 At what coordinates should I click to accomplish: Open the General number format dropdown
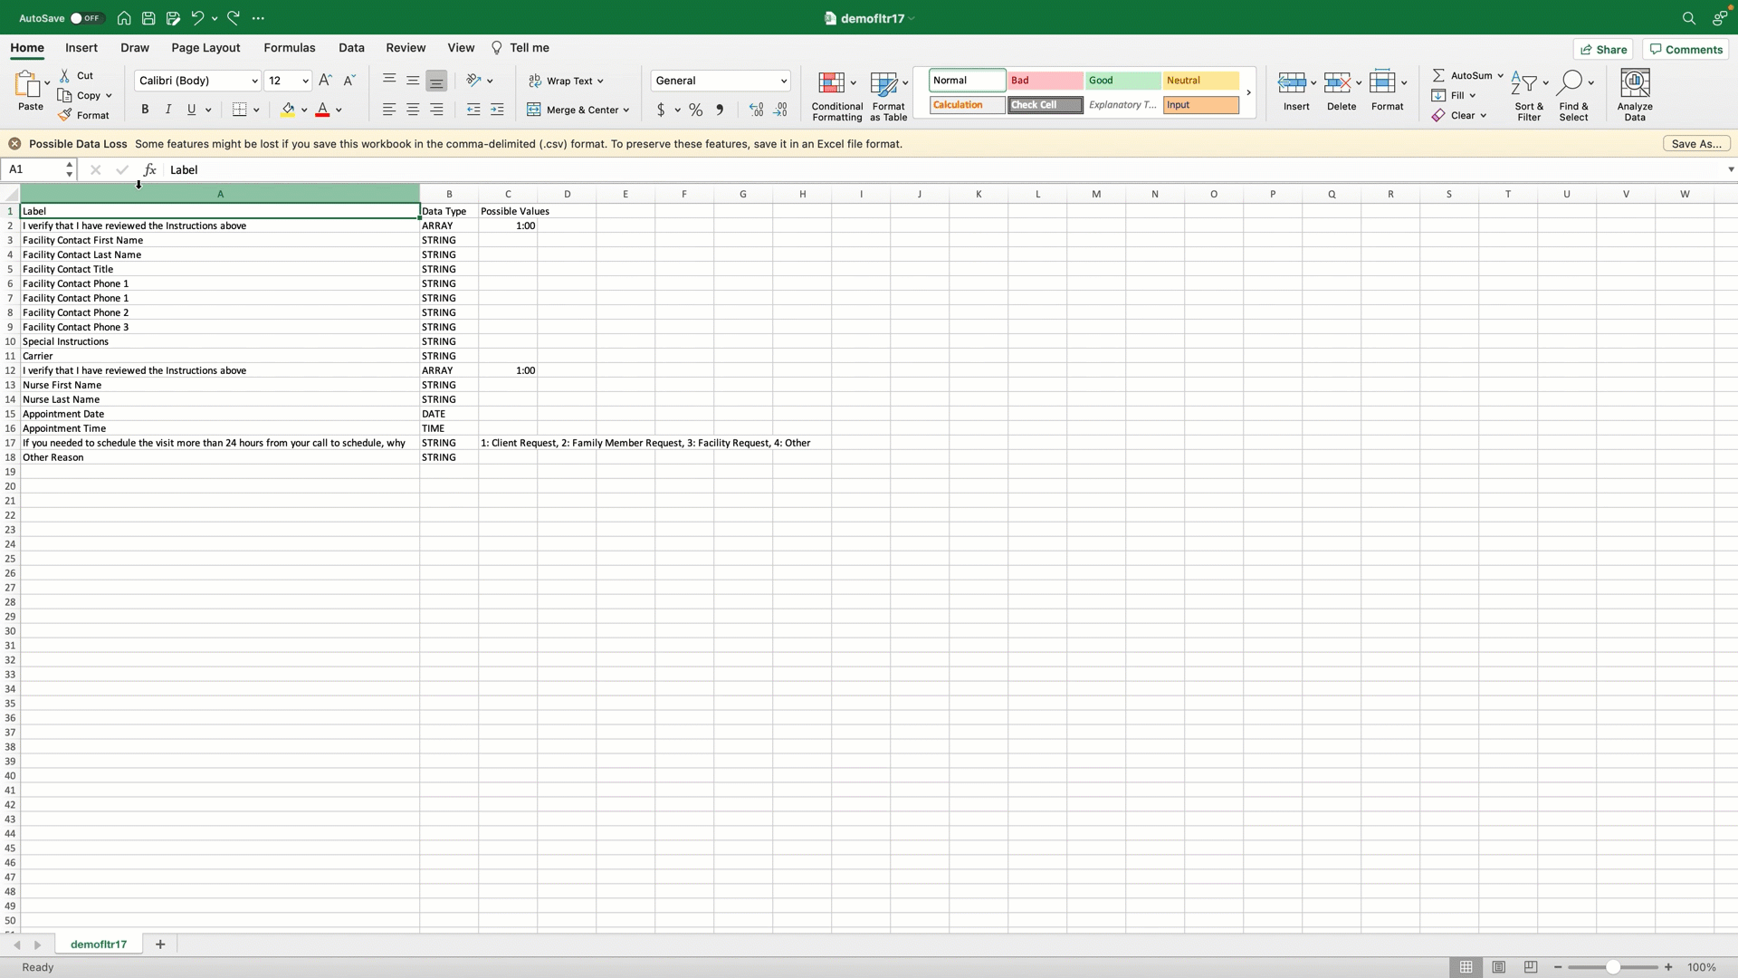tap(783, 81)
